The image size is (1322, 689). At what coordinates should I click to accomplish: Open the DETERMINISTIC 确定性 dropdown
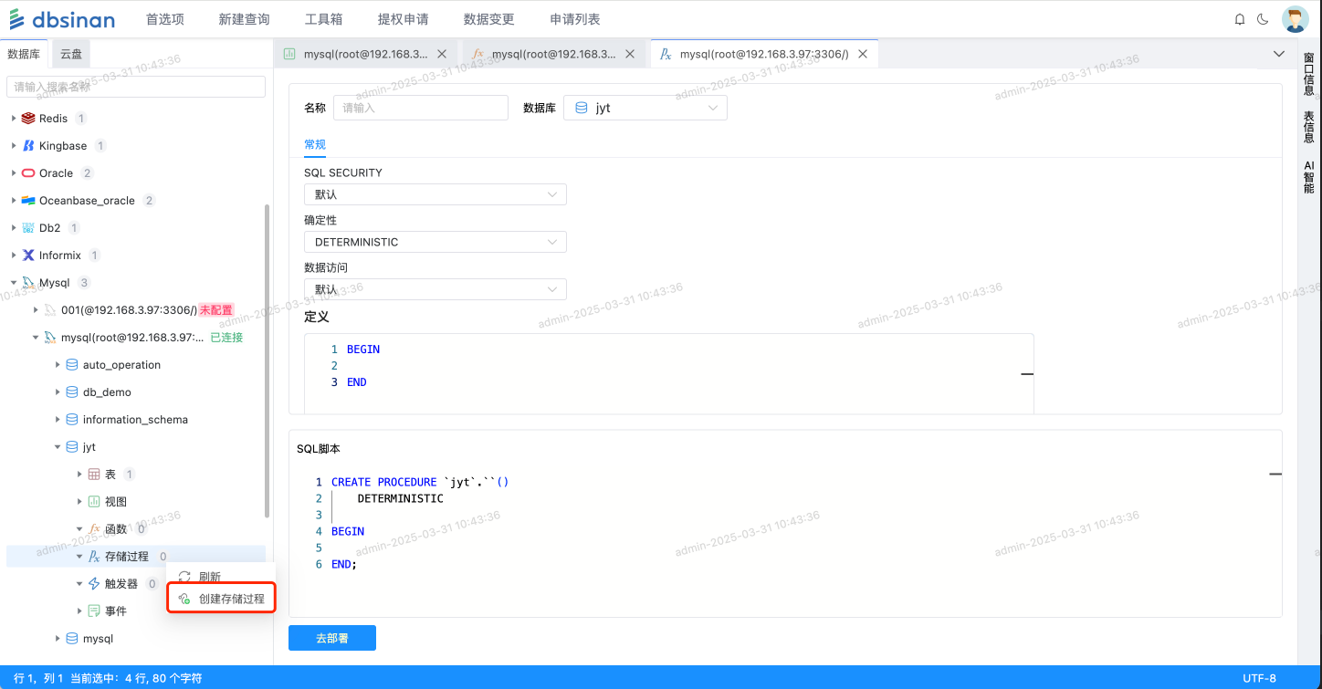click(x=435, y=242)
